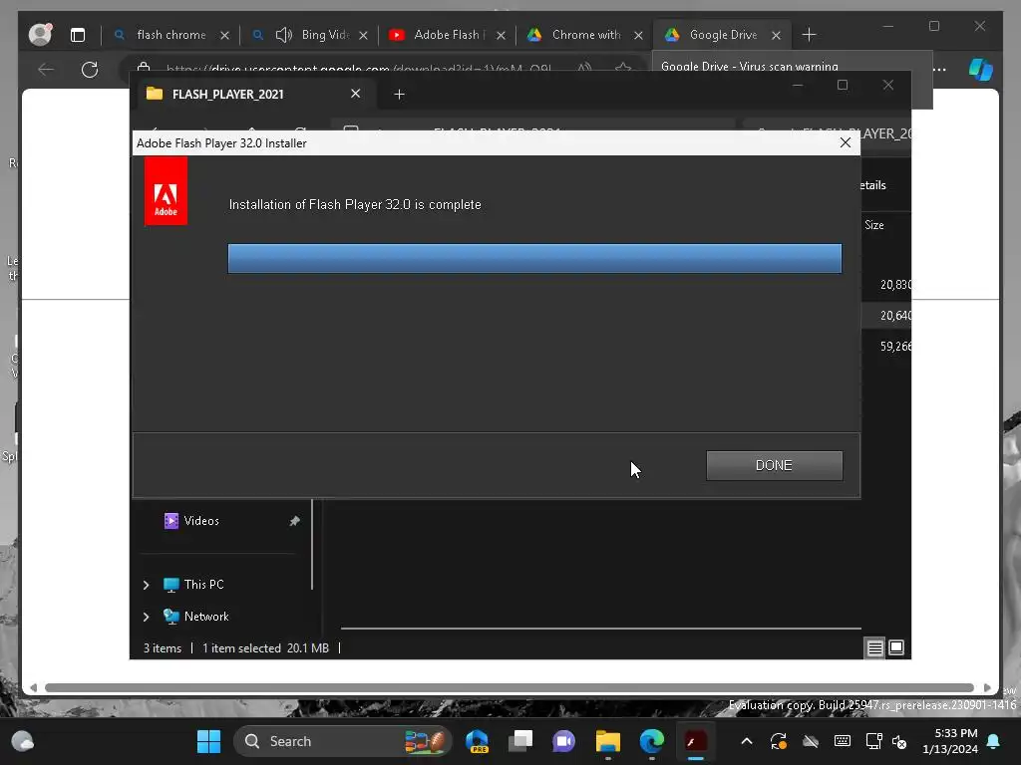1021x765 pixels.
Task: Switch Explorer to large thumbnails view
Action: click(x=896, y=647)
